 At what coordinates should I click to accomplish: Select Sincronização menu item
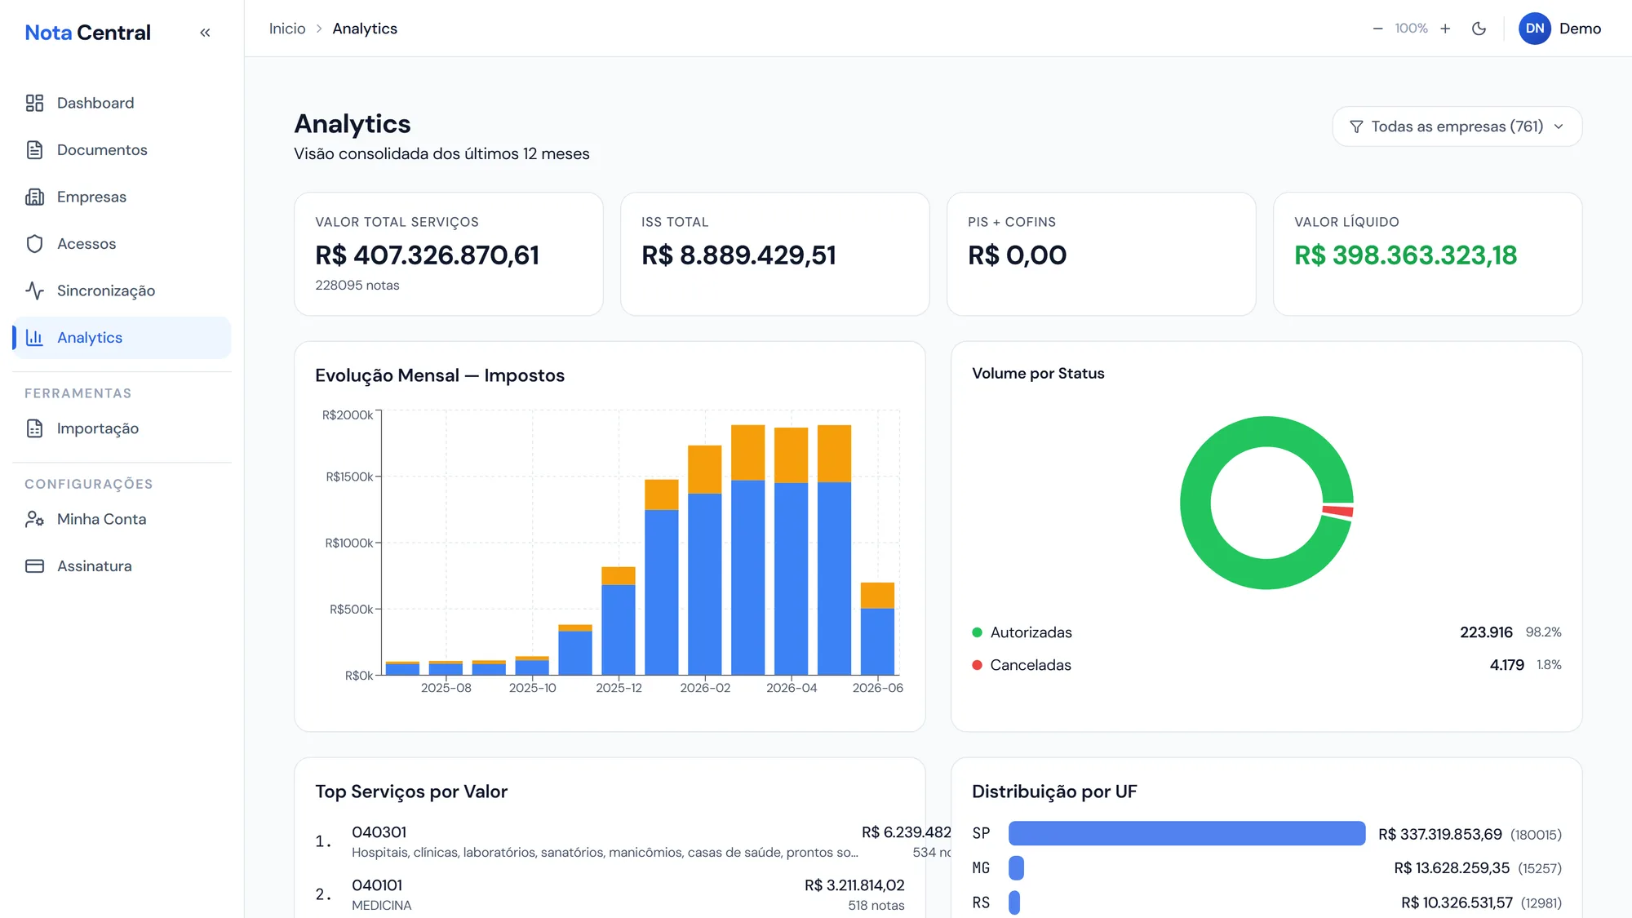122,290
